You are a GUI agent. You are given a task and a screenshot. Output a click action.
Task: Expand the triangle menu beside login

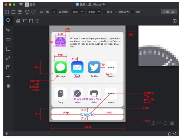tap(21, 5)
